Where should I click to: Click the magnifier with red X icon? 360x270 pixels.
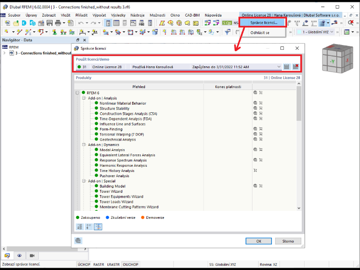tap(351, 23)
